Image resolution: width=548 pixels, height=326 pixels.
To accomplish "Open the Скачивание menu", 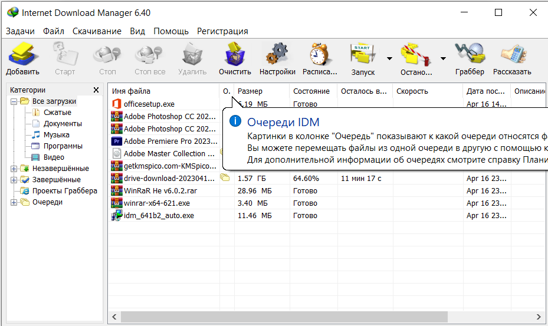I will tap(97, 31).
